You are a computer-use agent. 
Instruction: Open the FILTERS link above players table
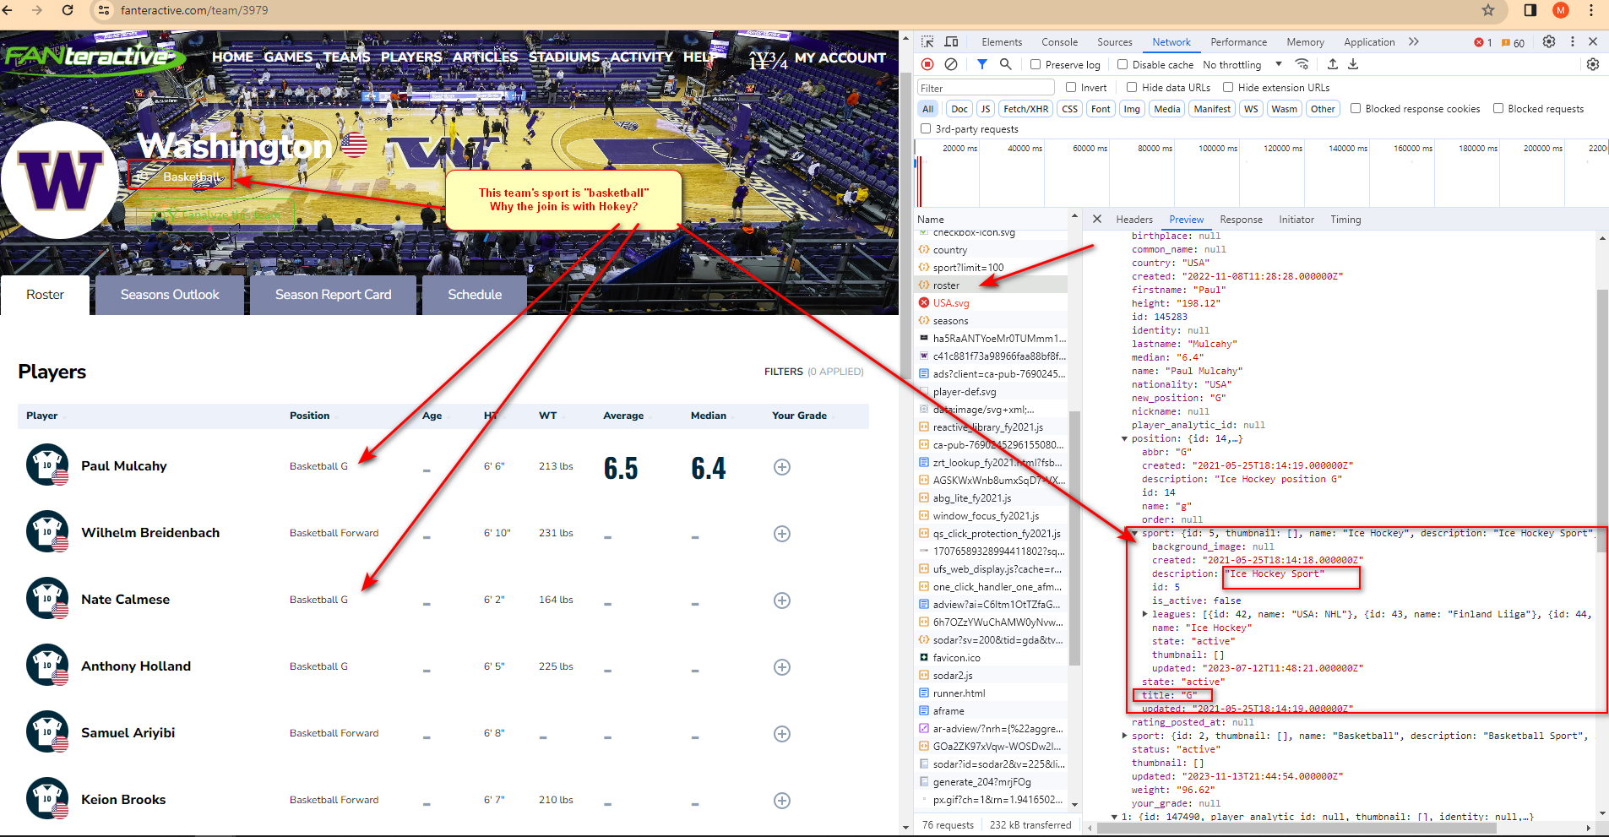pos(783,372)
